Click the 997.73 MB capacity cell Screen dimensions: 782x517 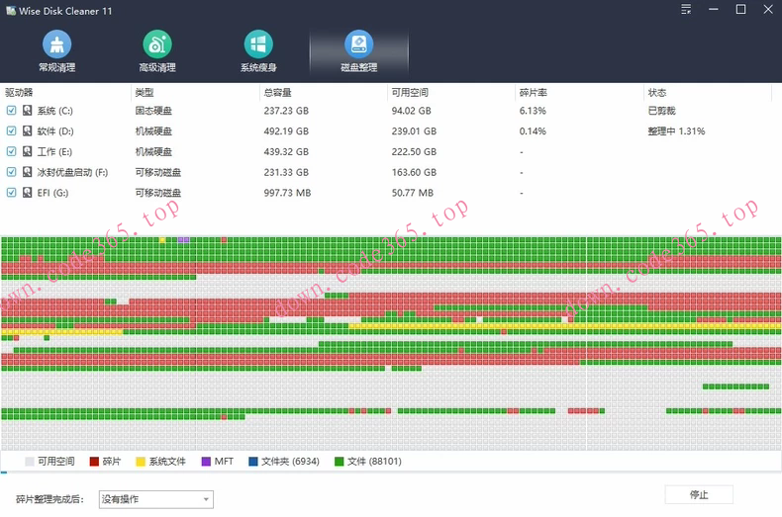tap(287, 193)
